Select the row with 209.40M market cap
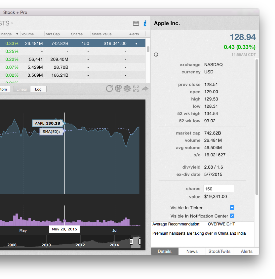This screenshot has height=279, width=275. click(73, 59)
